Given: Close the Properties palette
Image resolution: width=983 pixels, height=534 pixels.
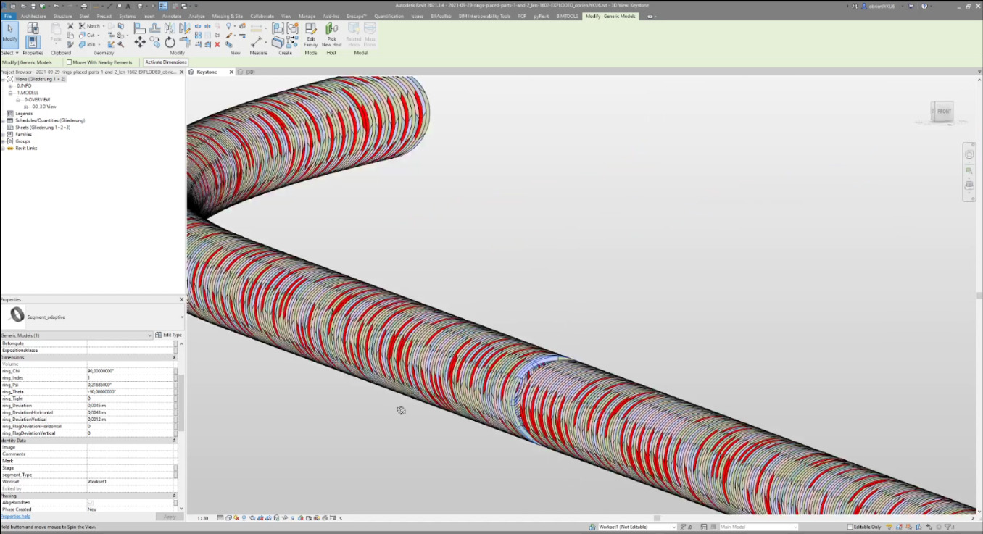Looking at the screenshot, I should pos(181,299).
